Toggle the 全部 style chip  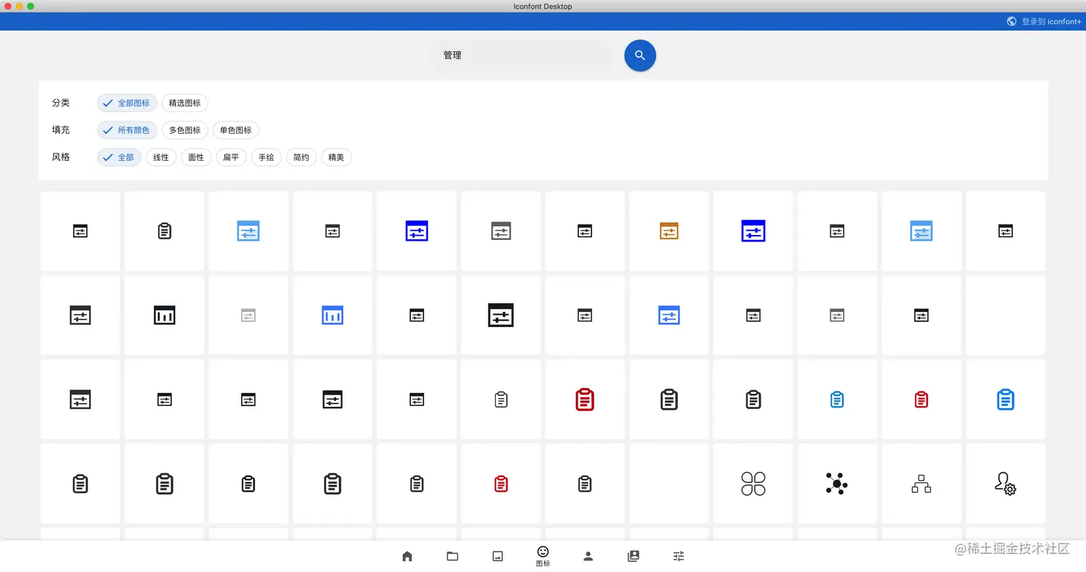[x=119, y=157]
